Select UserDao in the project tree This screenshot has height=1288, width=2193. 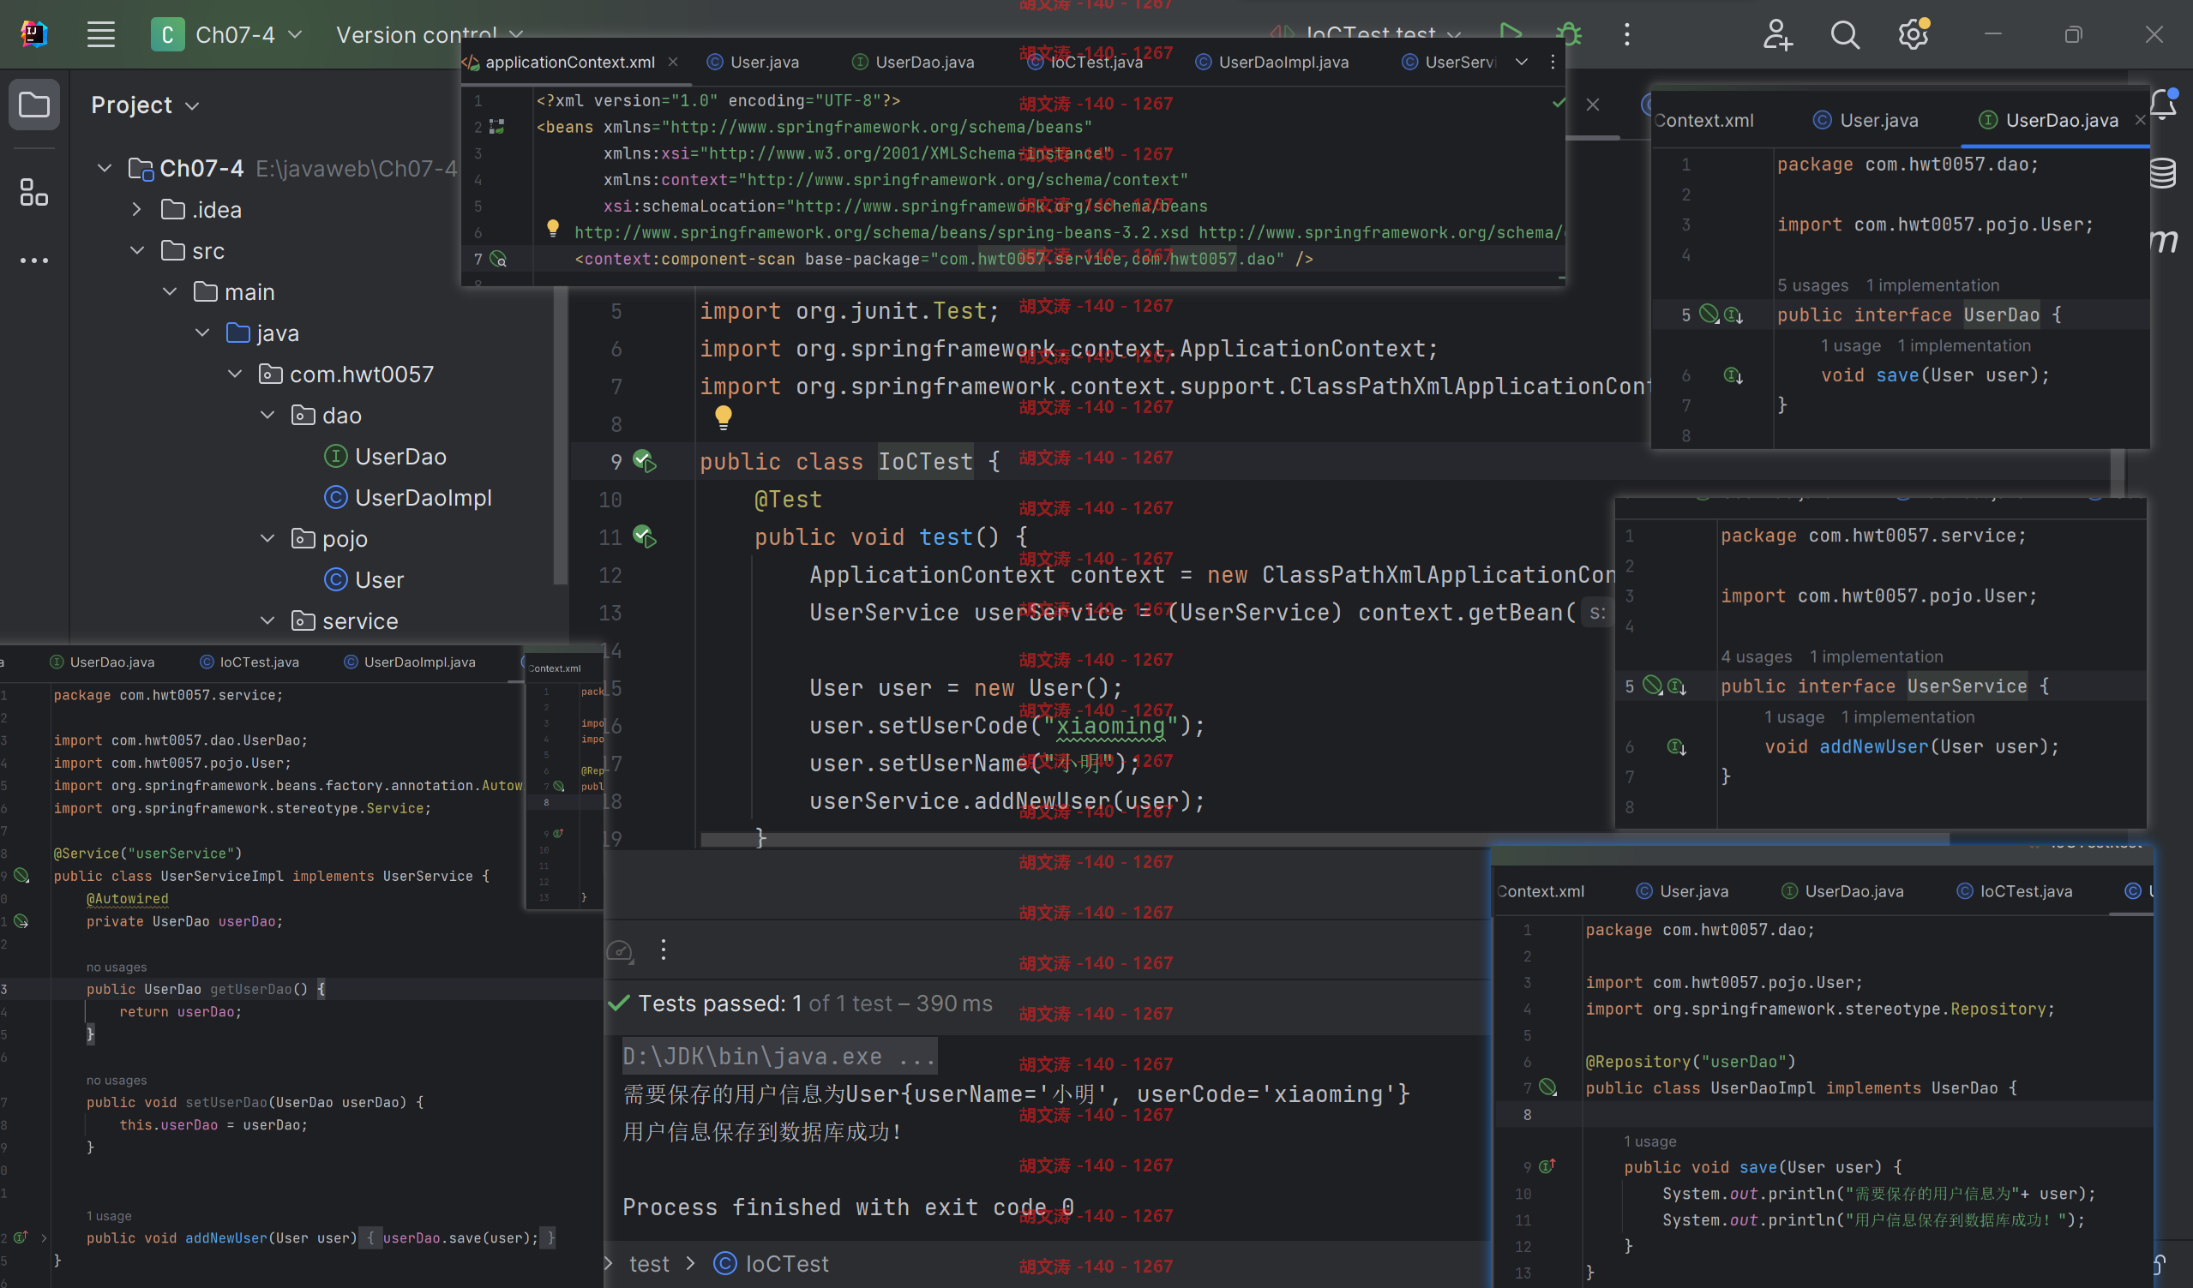coord(385,457)
